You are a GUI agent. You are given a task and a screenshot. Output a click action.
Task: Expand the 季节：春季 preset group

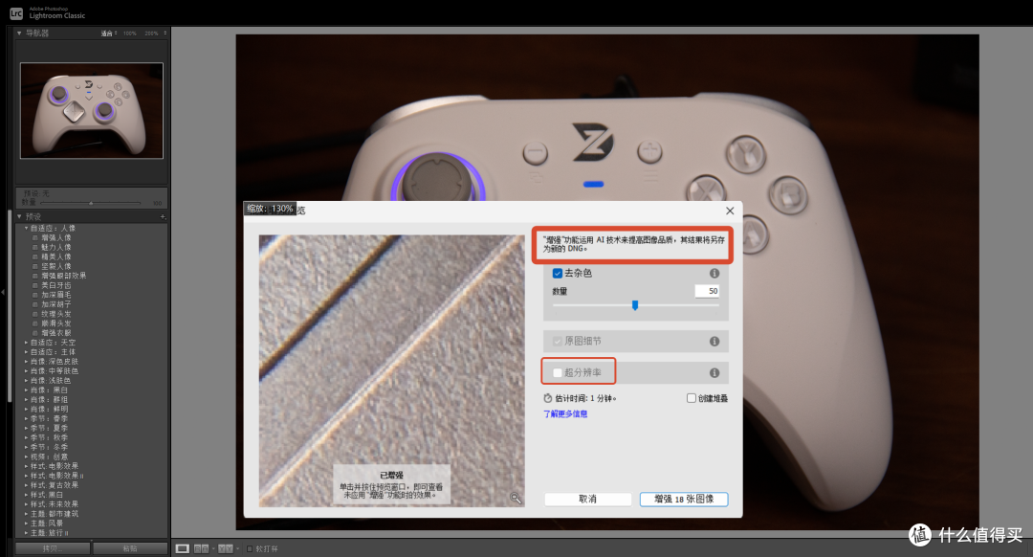point(27,418)
